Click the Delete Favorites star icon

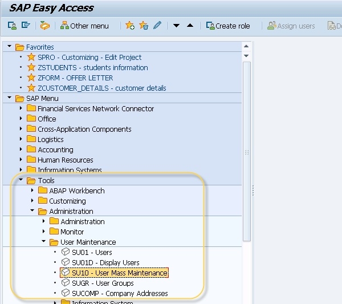(x=144, y=26)
